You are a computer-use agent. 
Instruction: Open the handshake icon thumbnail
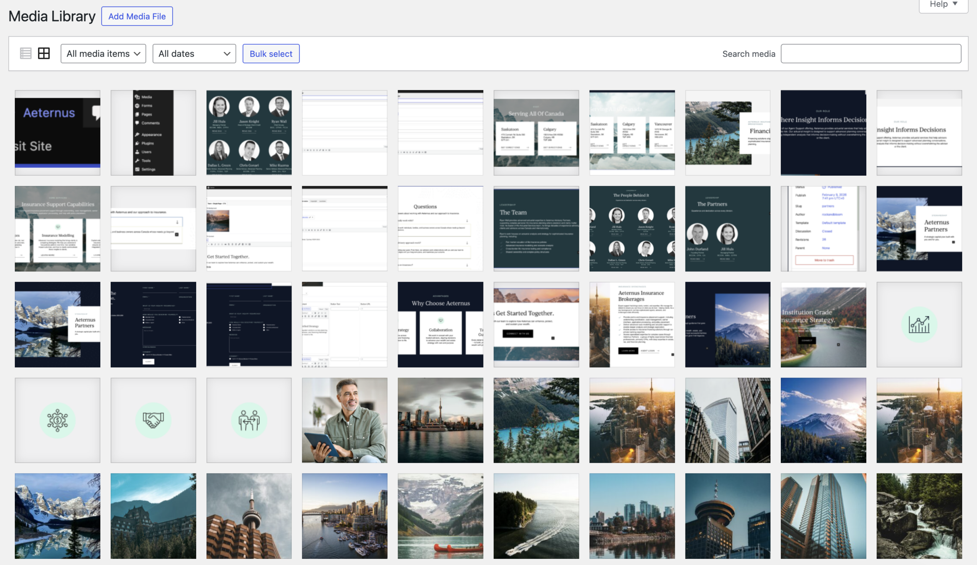coord(153,420)
